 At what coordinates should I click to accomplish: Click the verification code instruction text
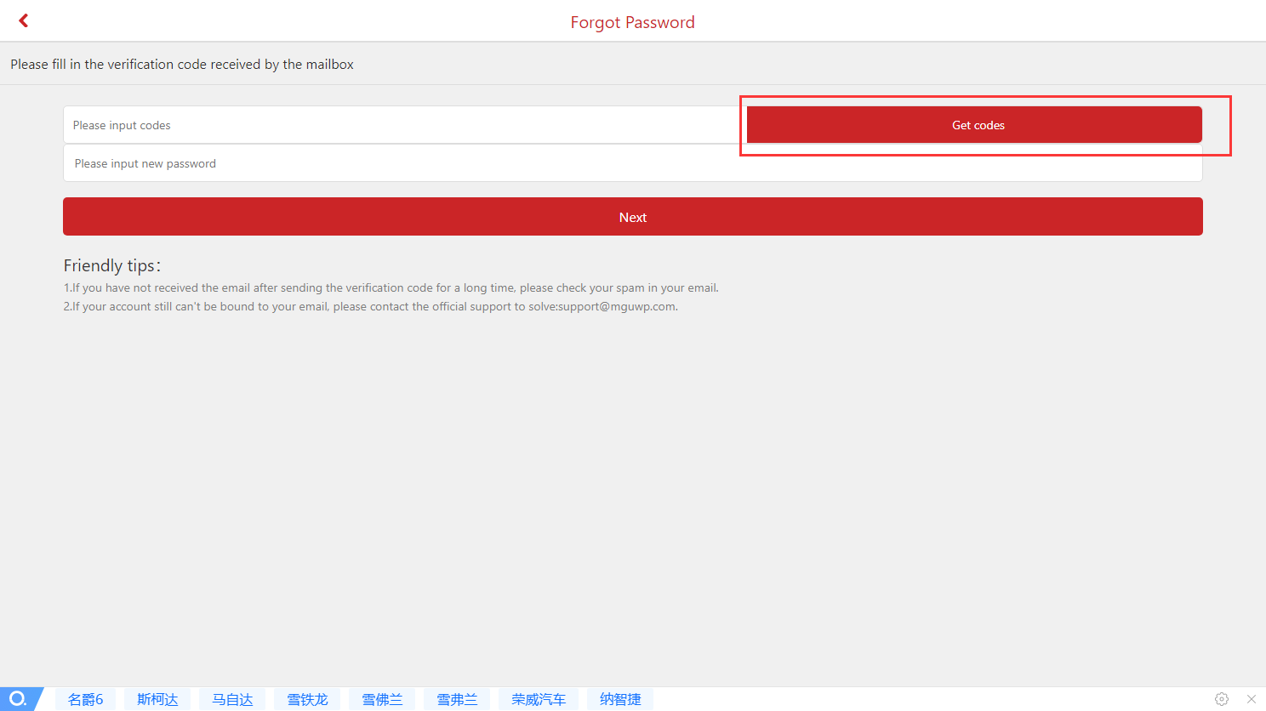182,65
